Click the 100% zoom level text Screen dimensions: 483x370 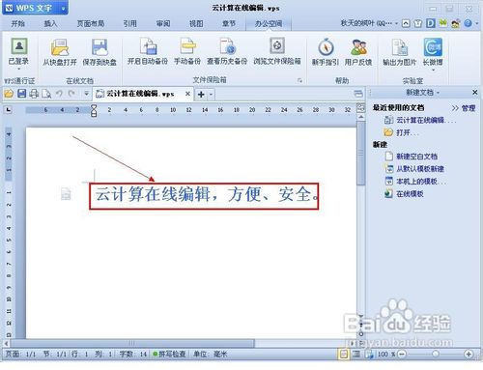[386, 355]
